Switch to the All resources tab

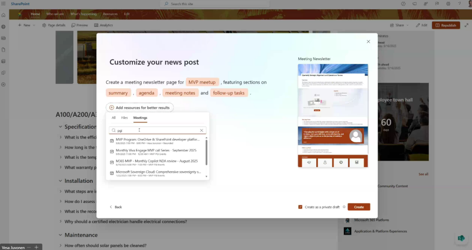[113, 117]
